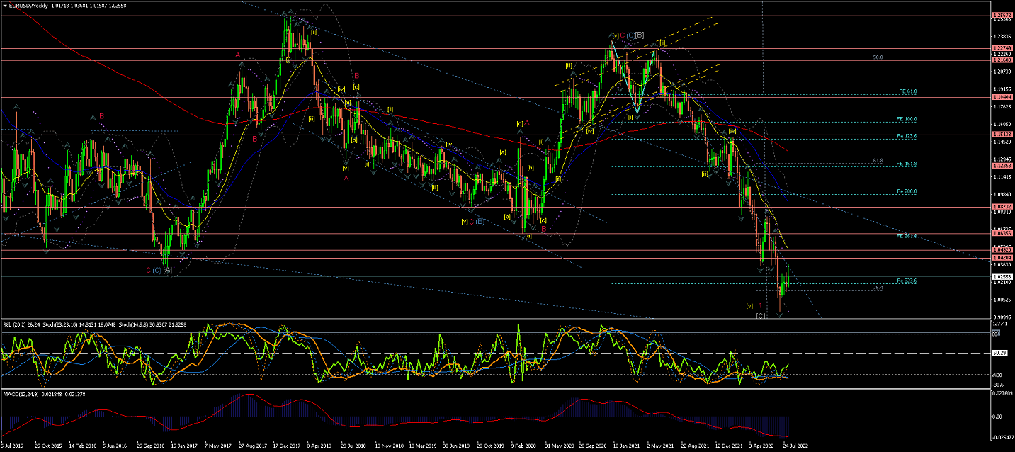Click the 76.4 retracement level label
Viewport: 1015px width, 452px height.
pyautogui.click(x=878, y=287)
